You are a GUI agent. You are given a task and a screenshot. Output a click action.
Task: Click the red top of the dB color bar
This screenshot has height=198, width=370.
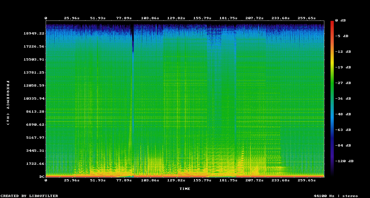(332, 23)
